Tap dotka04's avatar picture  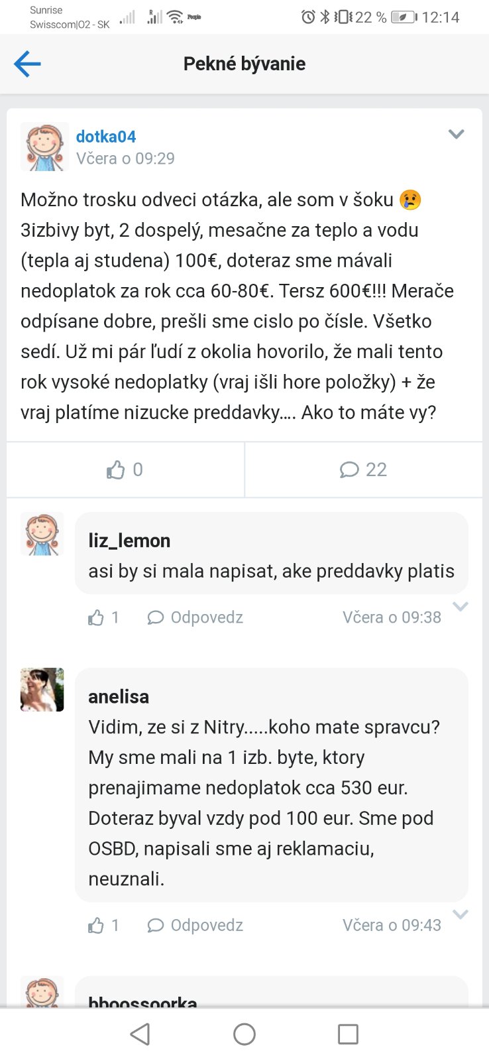pos(44,147)
